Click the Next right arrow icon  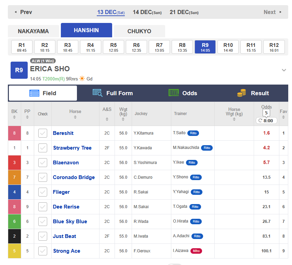(280, 12)
